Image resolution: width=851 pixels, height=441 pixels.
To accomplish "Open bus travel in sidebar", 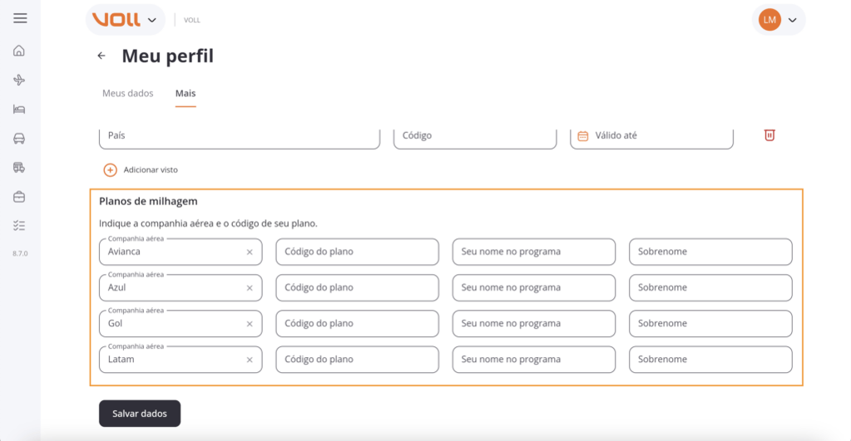I will click(19, 167).
